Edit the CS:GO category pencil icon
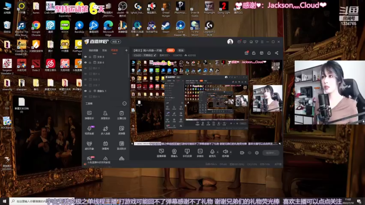The width and height of the screenshot is (365, 205). tap(155, 55)
